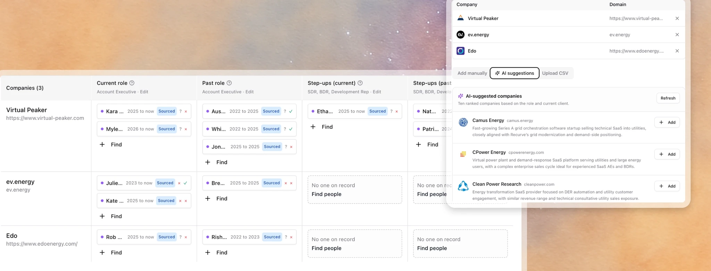The width and height of the screenshot is (711, 271).
Task: Remove Virtual Peaker from the company list
Action: 677,18
